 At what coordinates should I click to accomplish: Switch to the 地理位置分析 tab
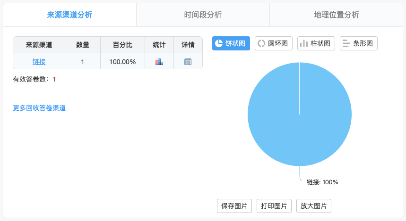point(337,15)
